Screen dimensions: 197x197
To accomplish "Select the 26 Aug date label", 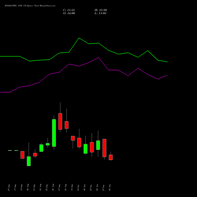I will (x=53, y=188).
